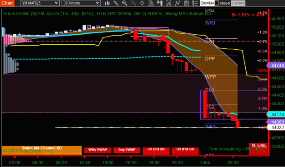The image size is (285, 167).
Task: Select the drawing tools pencil icon
Action: coord(116,3)
